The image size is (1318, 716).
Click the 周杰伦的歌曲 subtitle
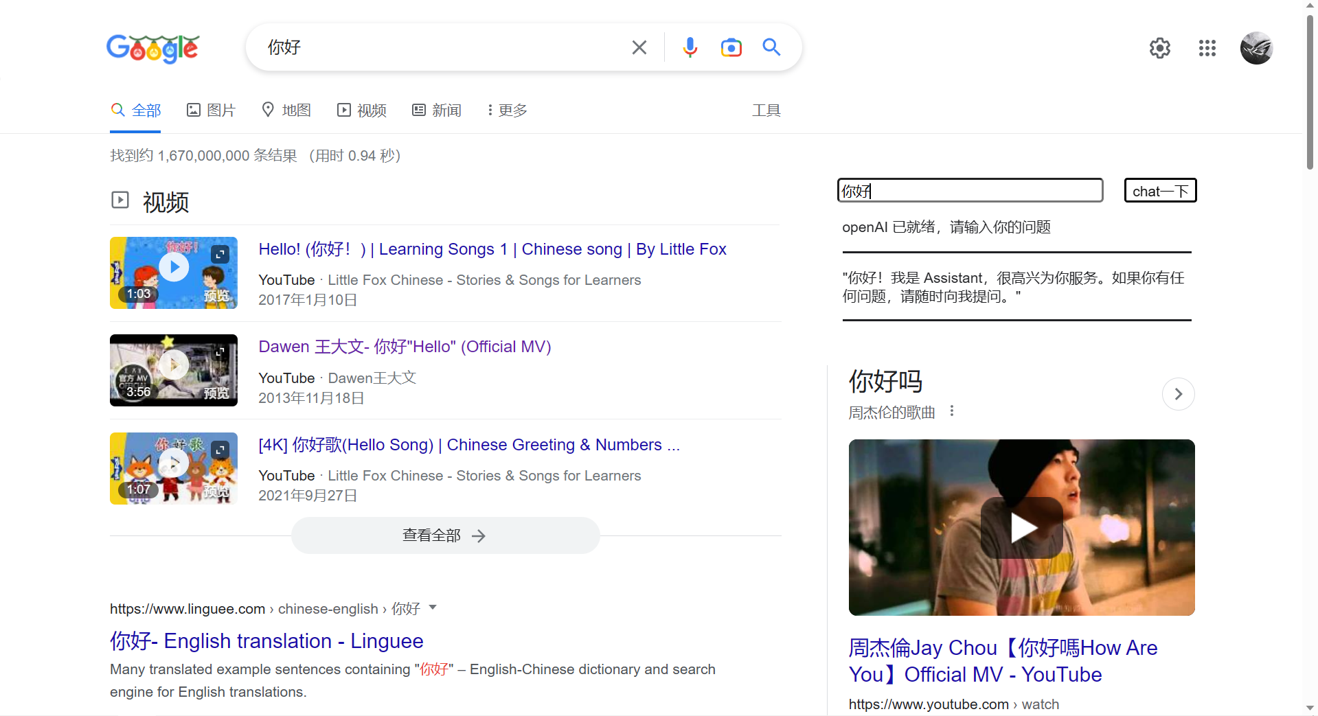pyautogui.click(x=891, y=413)
